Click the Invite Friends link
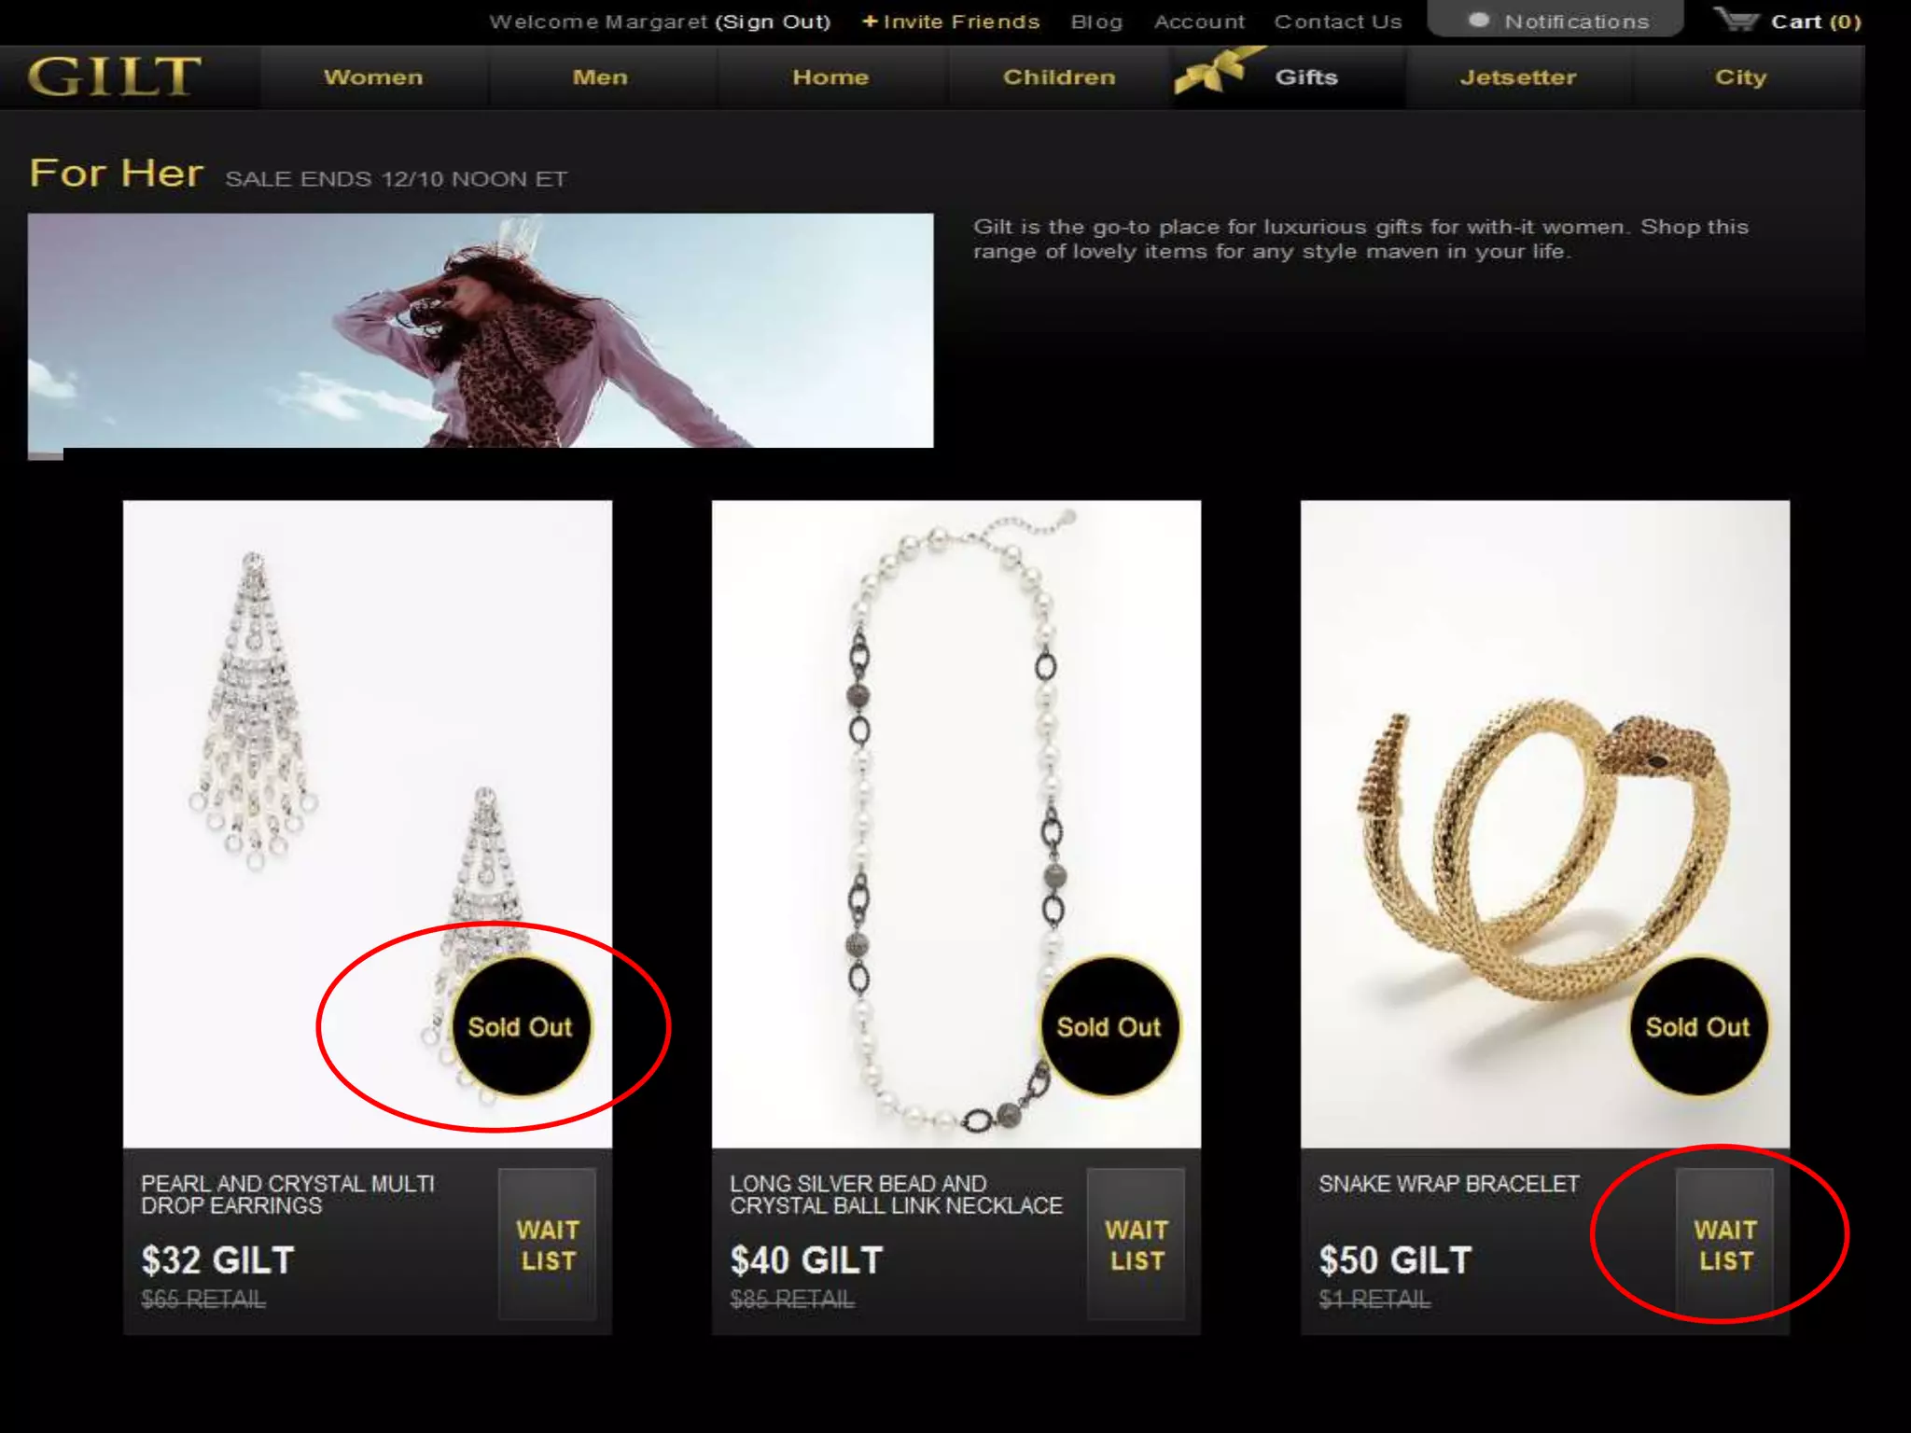The height and width of the screenshot is (1433, 1911). [950, 21]
